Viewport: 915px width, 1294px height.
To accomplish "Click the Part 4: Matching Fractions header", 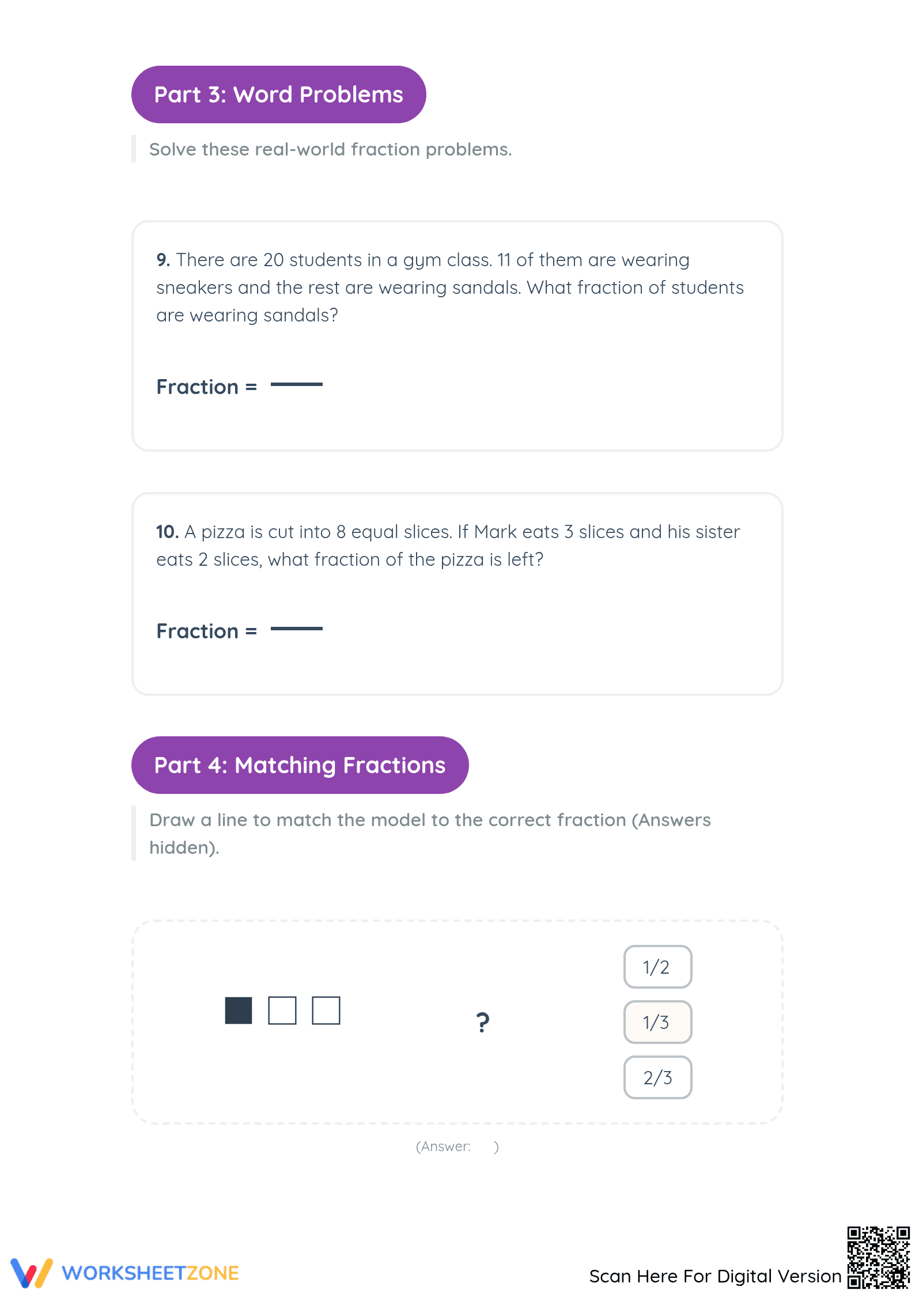I will [x=300, y=765].
